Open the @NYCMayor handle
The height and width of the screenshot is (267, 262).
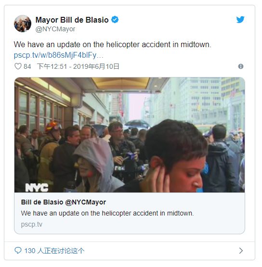pos(55,29)
